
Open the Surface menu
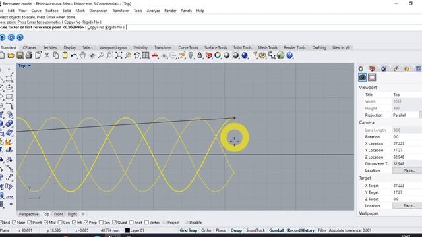52,11
